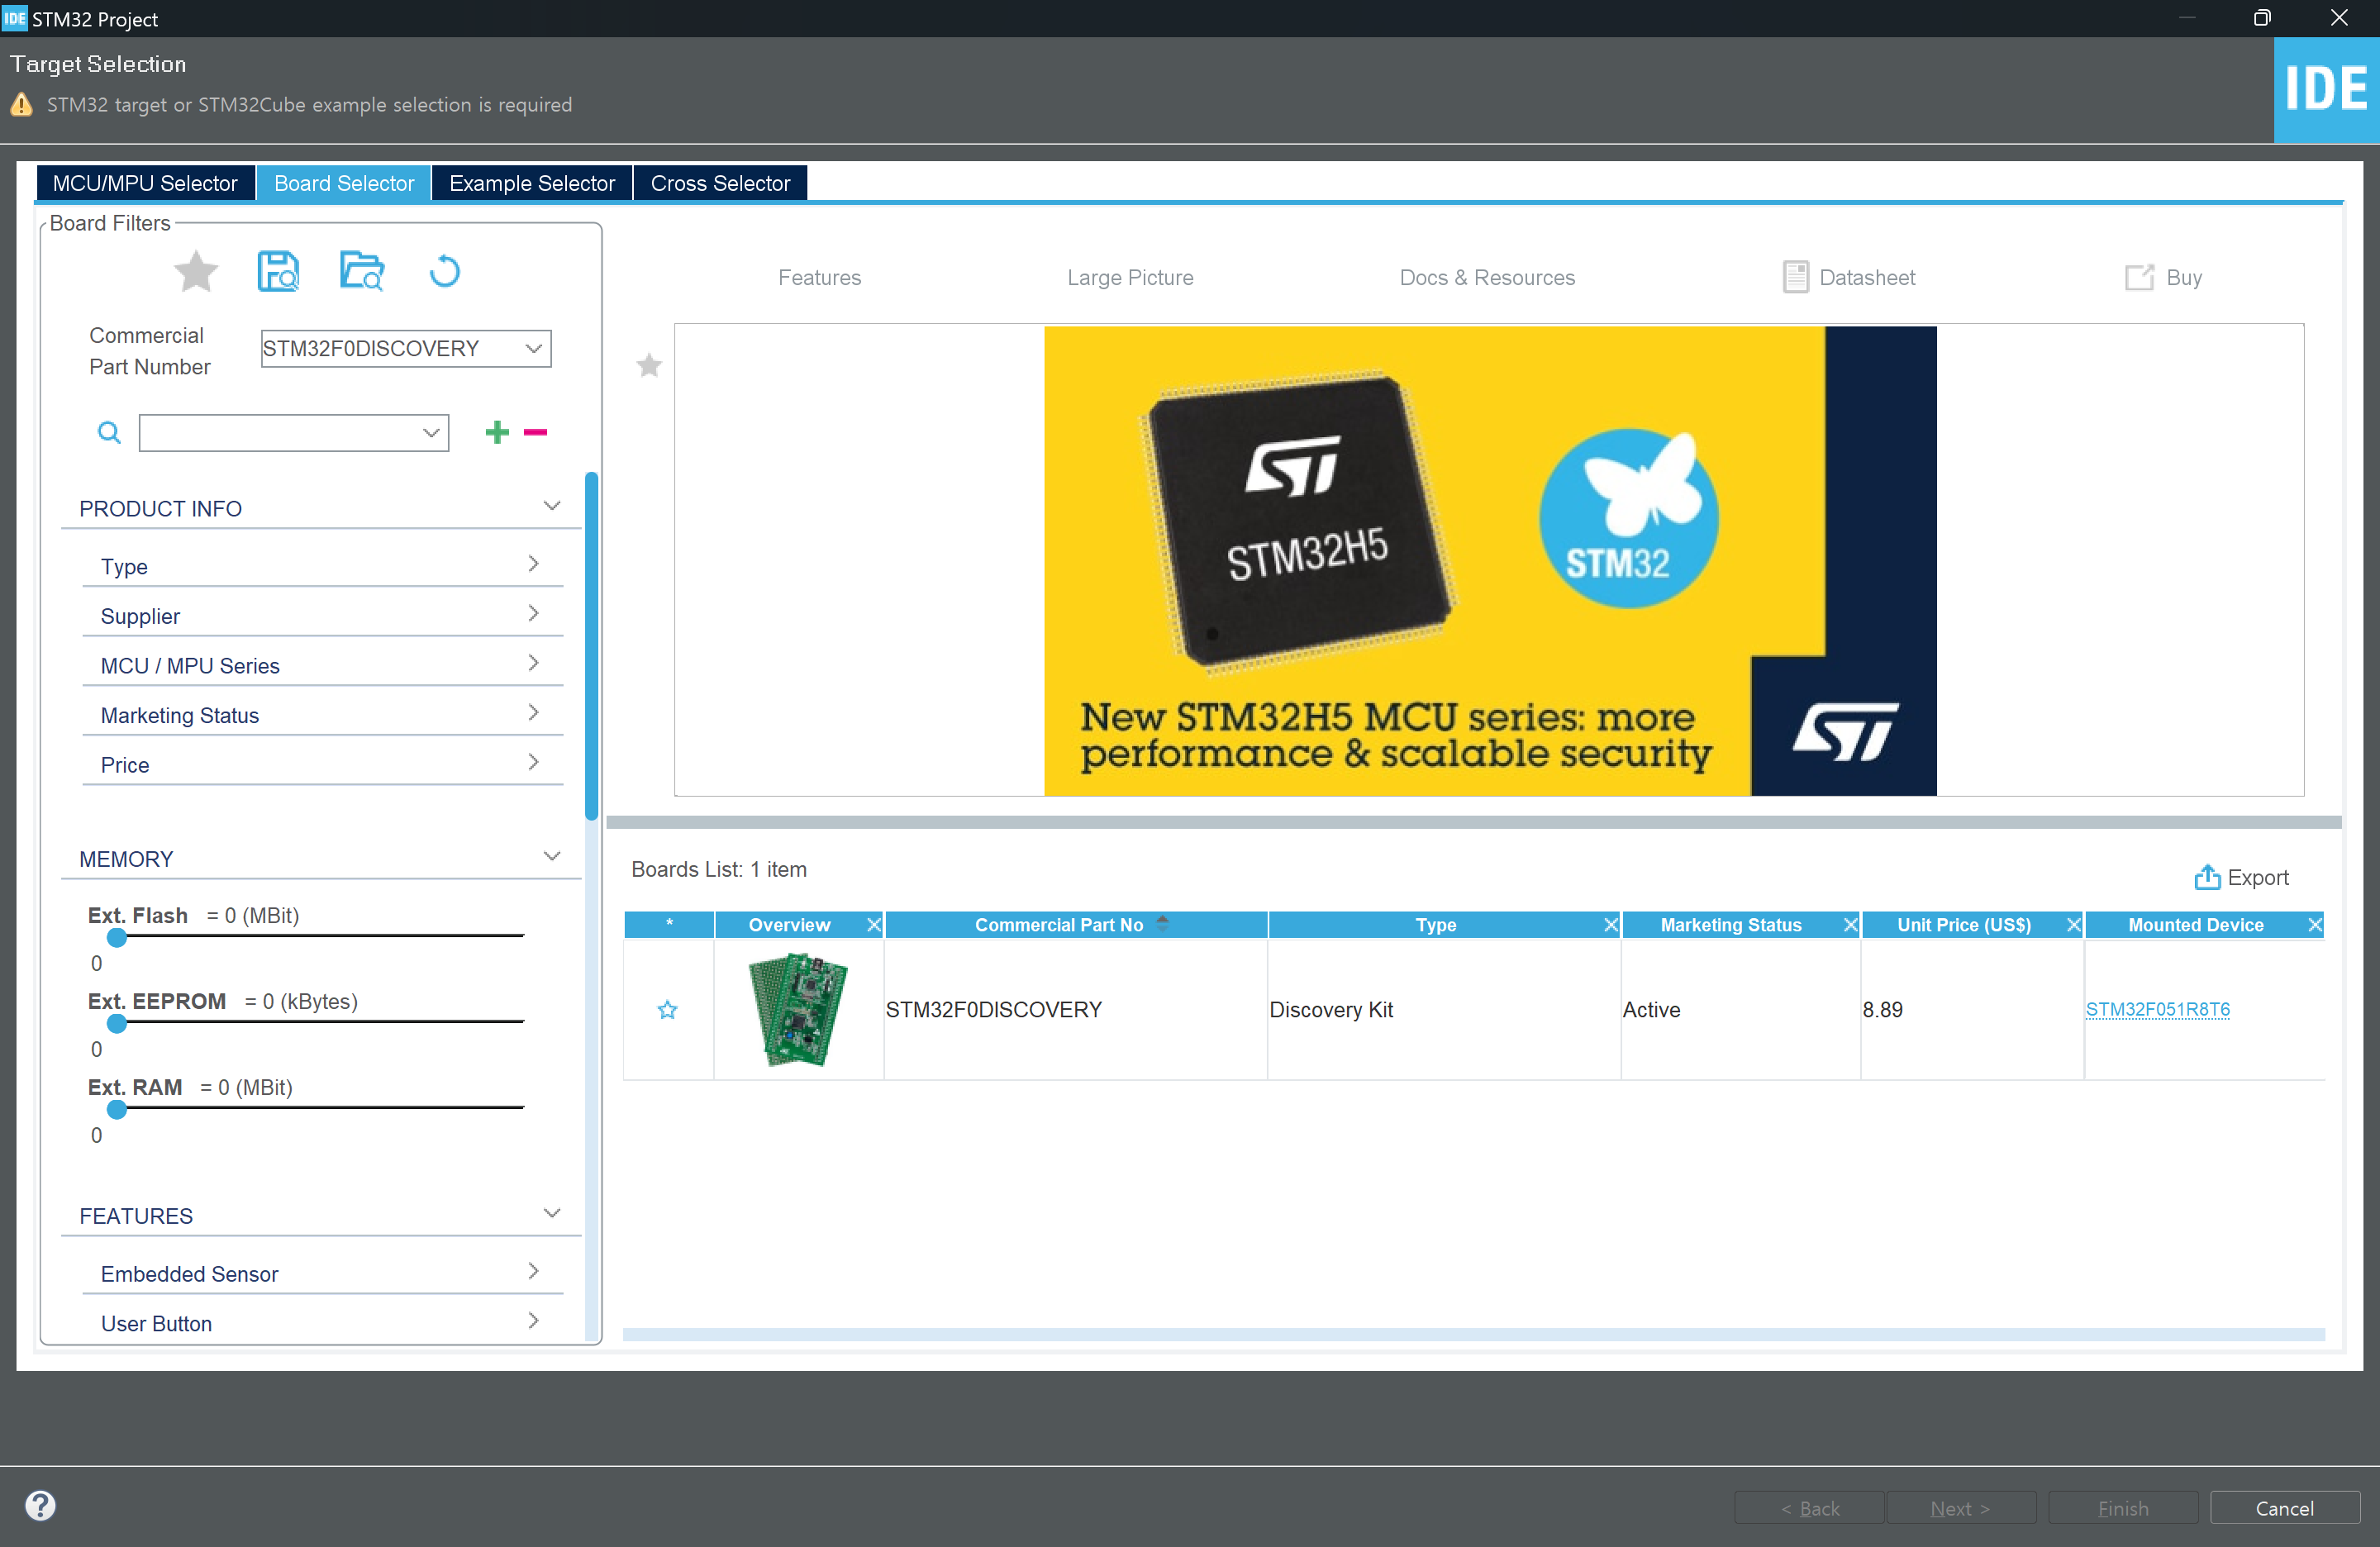Click the Finish button
This screenshot has height=1547, width=2380.
[x=2123, y=1507]
